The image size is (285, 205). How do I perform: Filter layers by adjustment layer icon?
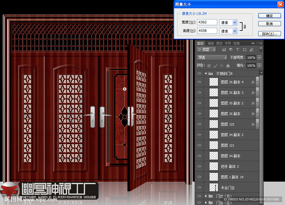[231, 50]
